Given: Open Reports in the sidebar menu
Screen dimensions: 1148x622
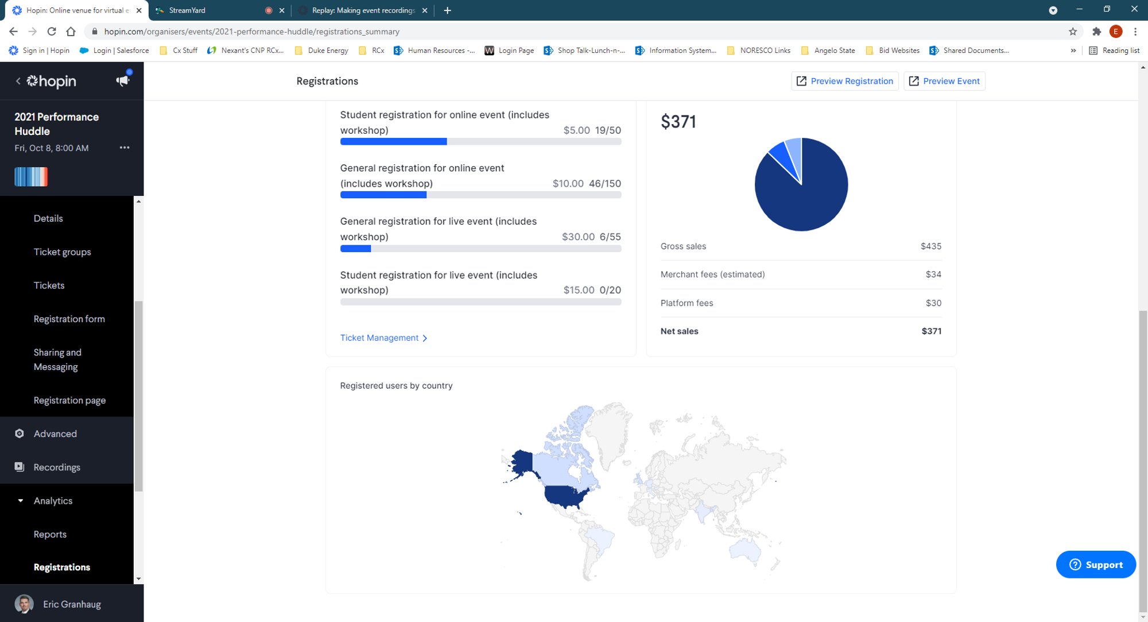Looking at the screenshot, I should [50, 534].
